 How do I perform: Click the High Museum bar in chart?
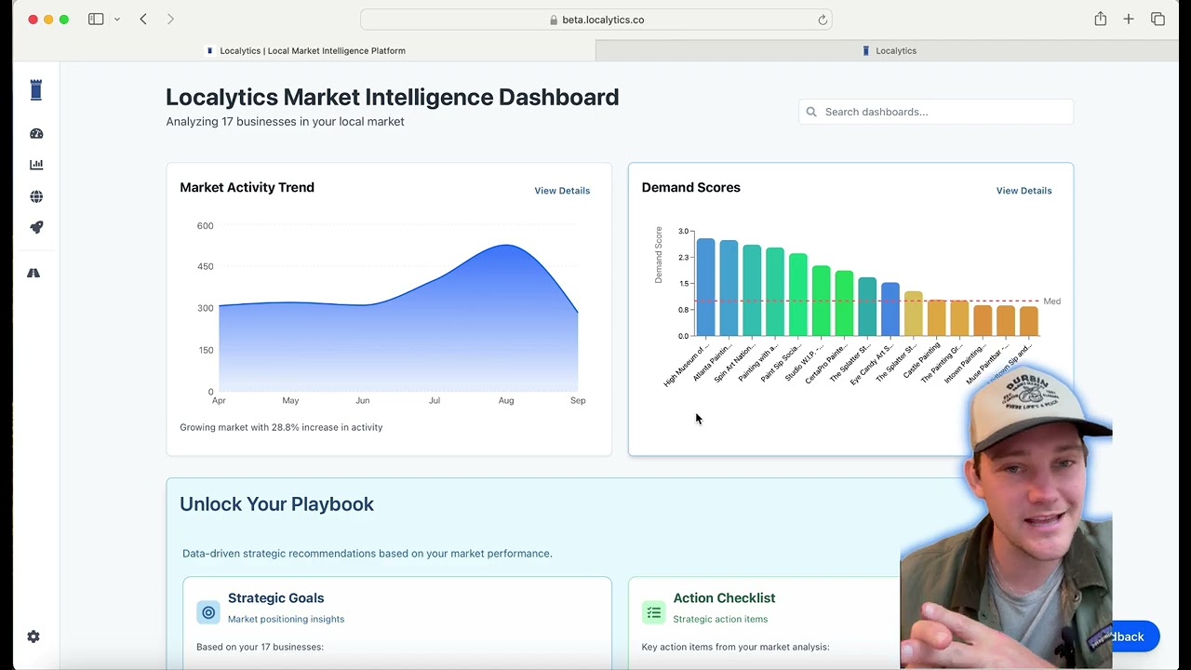pos(705,288)
